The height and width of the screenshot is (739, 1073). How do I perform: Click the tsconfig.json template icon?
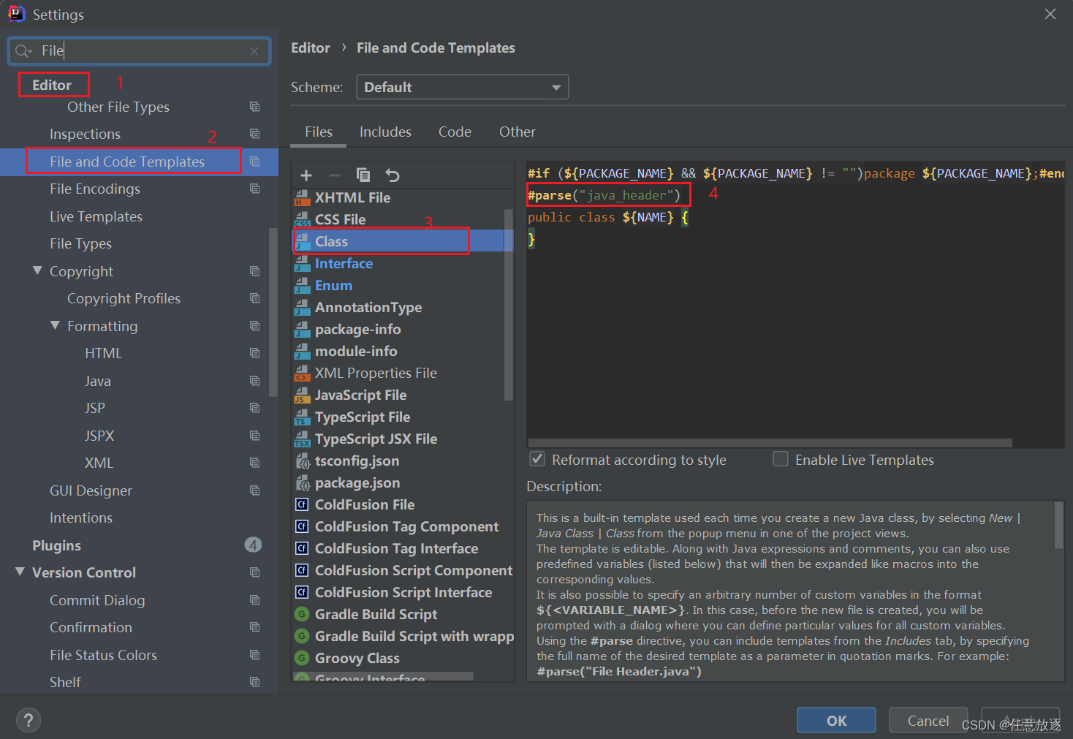(302, 461)
